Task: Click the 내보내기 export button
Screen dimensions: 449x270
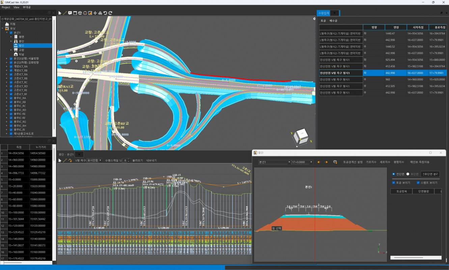Action: (151, 160)
